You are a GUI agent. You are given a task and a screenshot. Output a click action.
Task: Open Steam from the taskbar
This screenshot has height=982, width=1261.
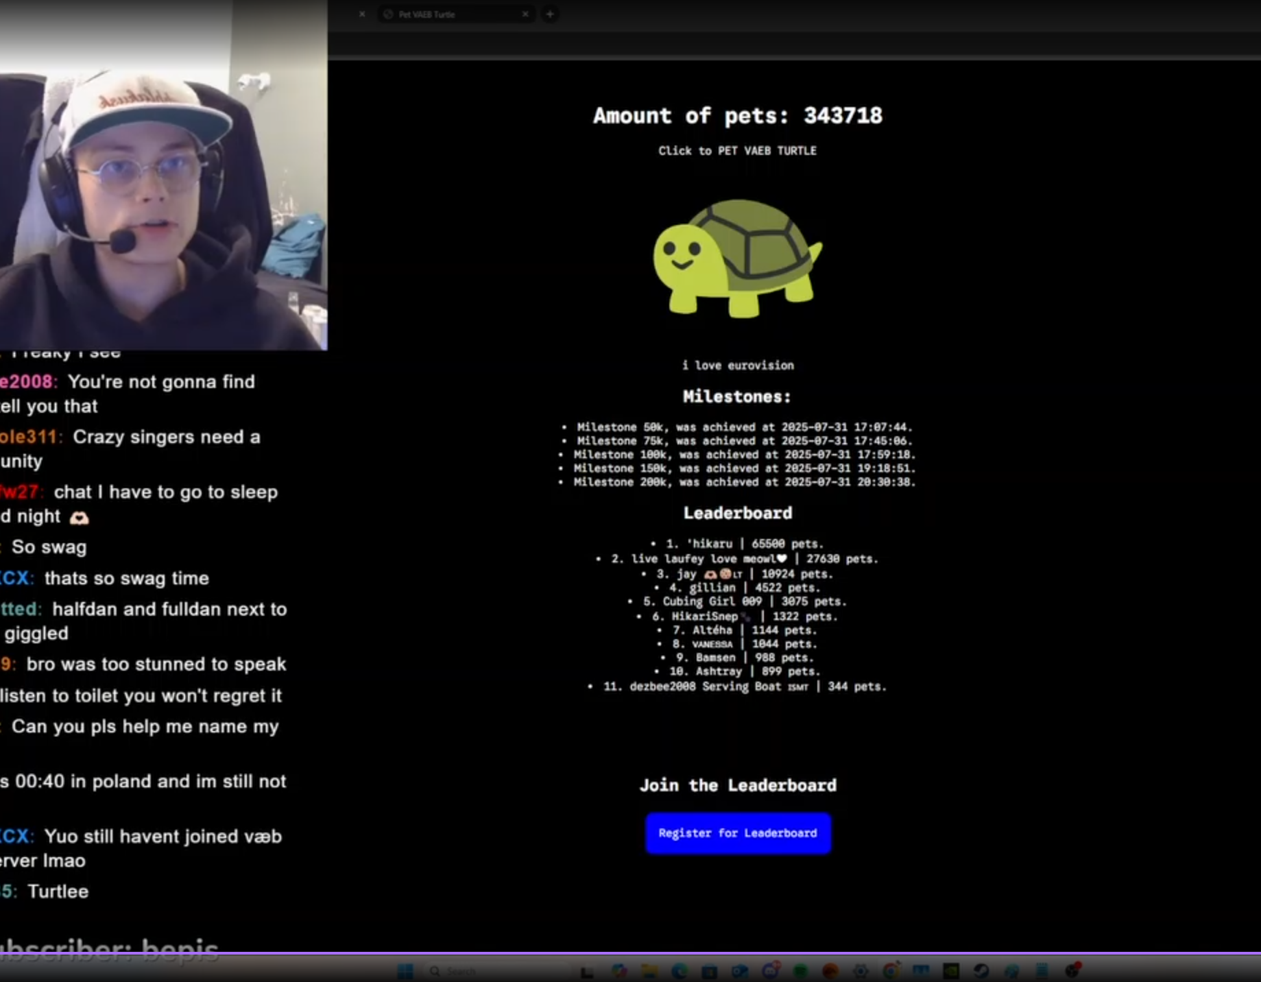(981, 971)
